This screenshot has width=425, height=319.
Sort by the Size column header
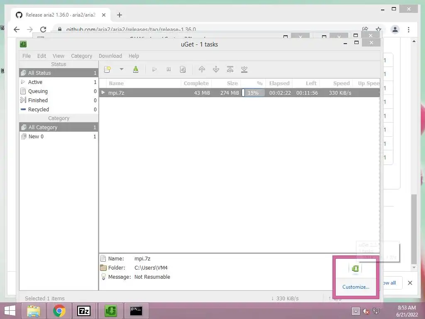click(226, 83)
